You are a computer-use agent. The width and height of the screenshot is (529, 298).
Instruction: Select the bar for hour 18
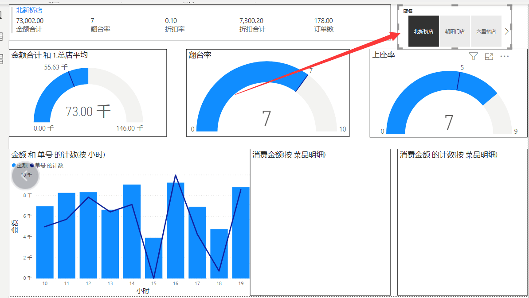(x=219, y=254)
